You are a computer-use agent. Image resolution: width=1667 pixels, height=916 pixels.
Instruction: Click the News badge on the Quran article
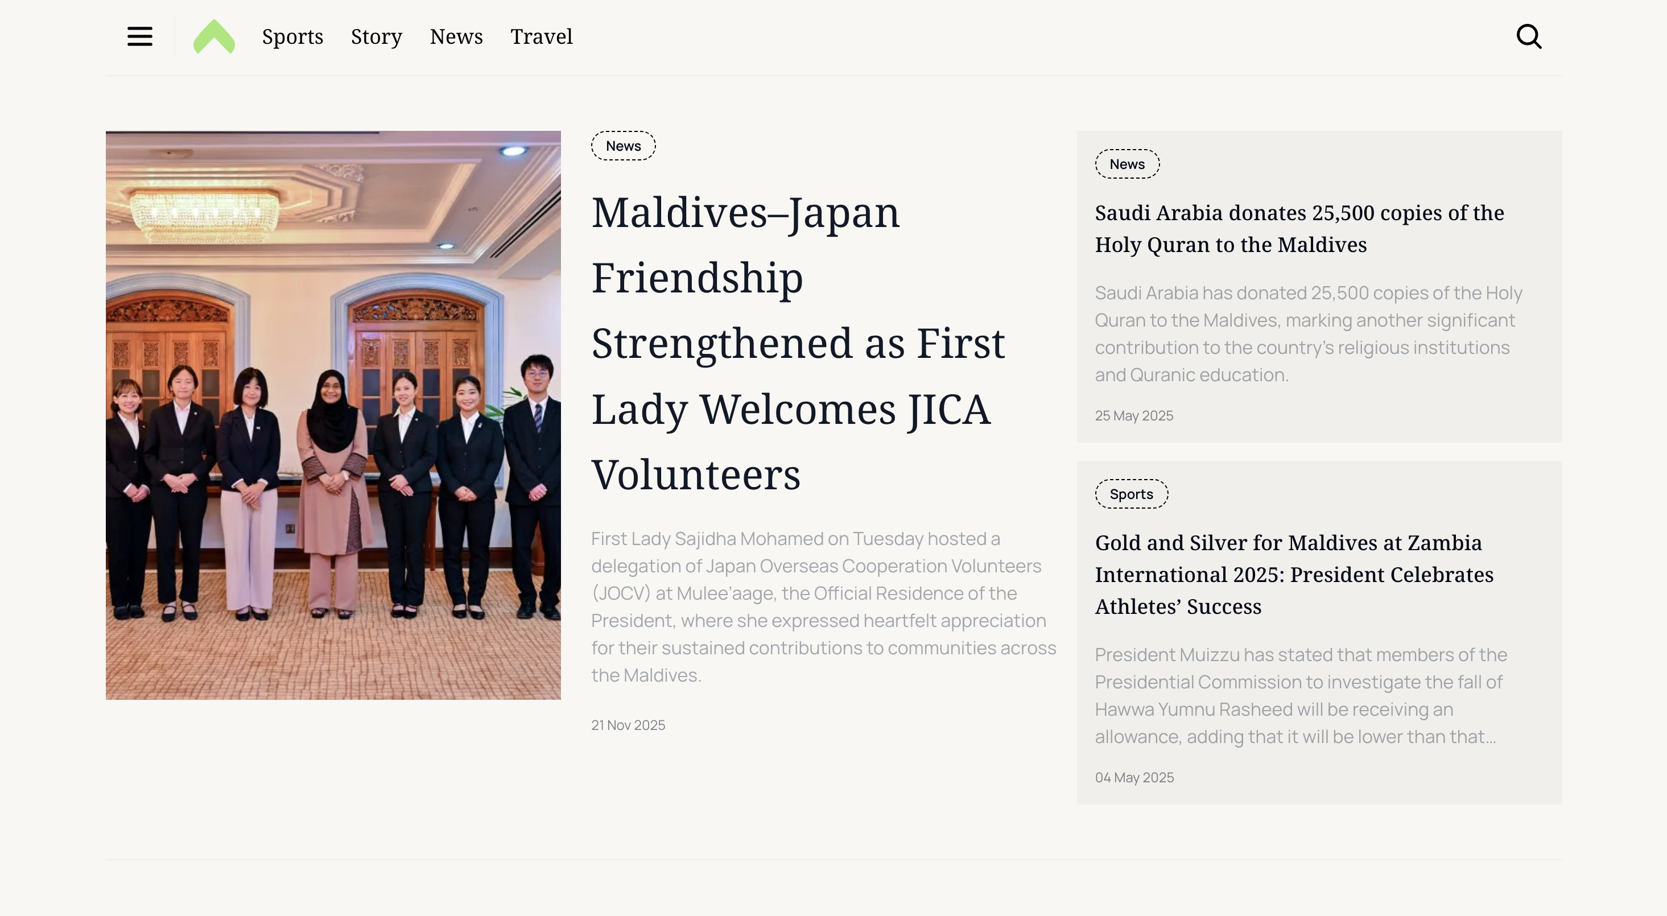click(x=1127, y=164)
